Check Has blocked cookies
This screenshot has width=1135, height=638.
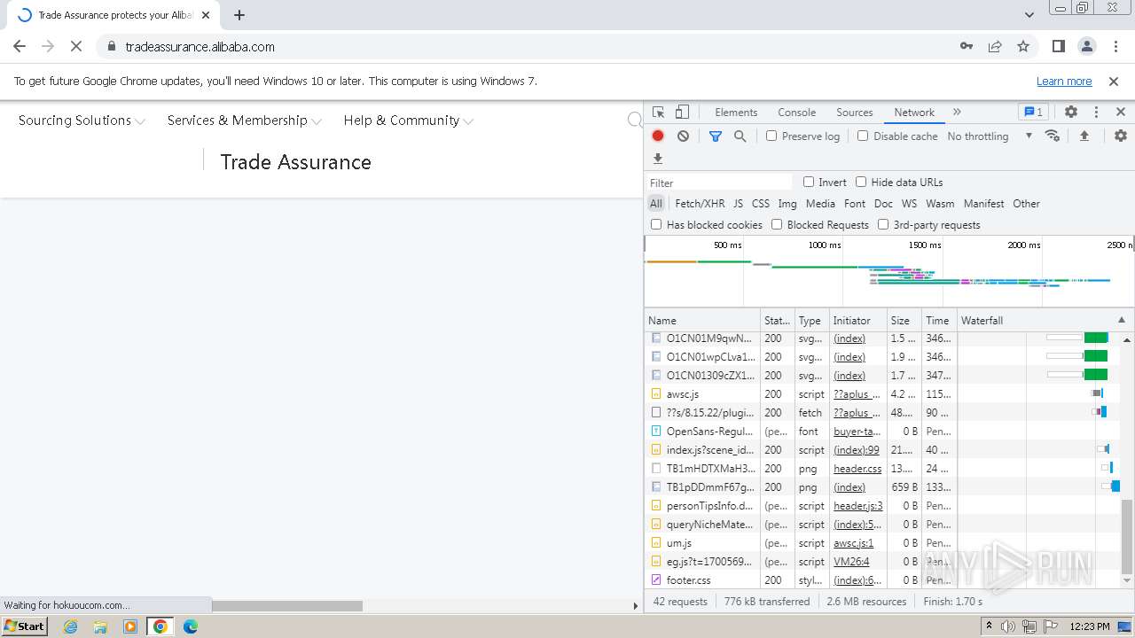tap(656, 224)
